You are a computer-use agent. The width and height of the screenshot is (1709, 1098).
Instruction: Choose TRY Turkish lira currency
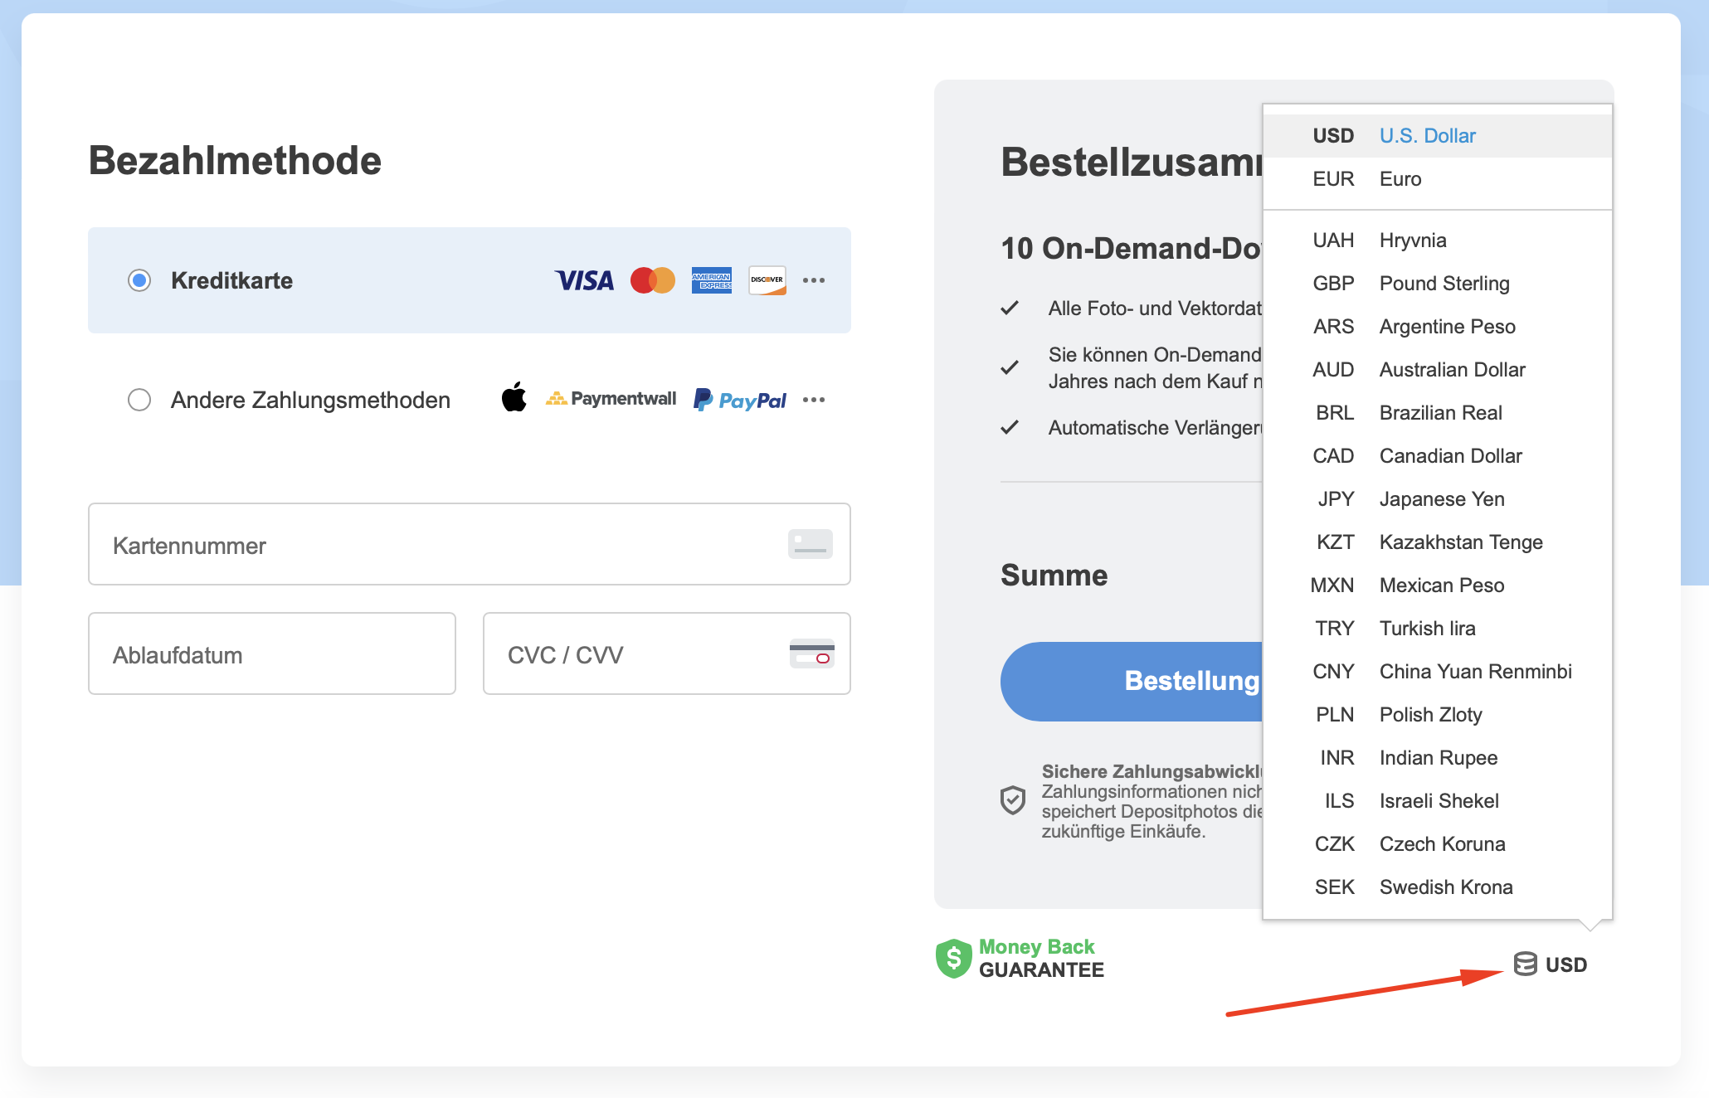coord(1438,629)
